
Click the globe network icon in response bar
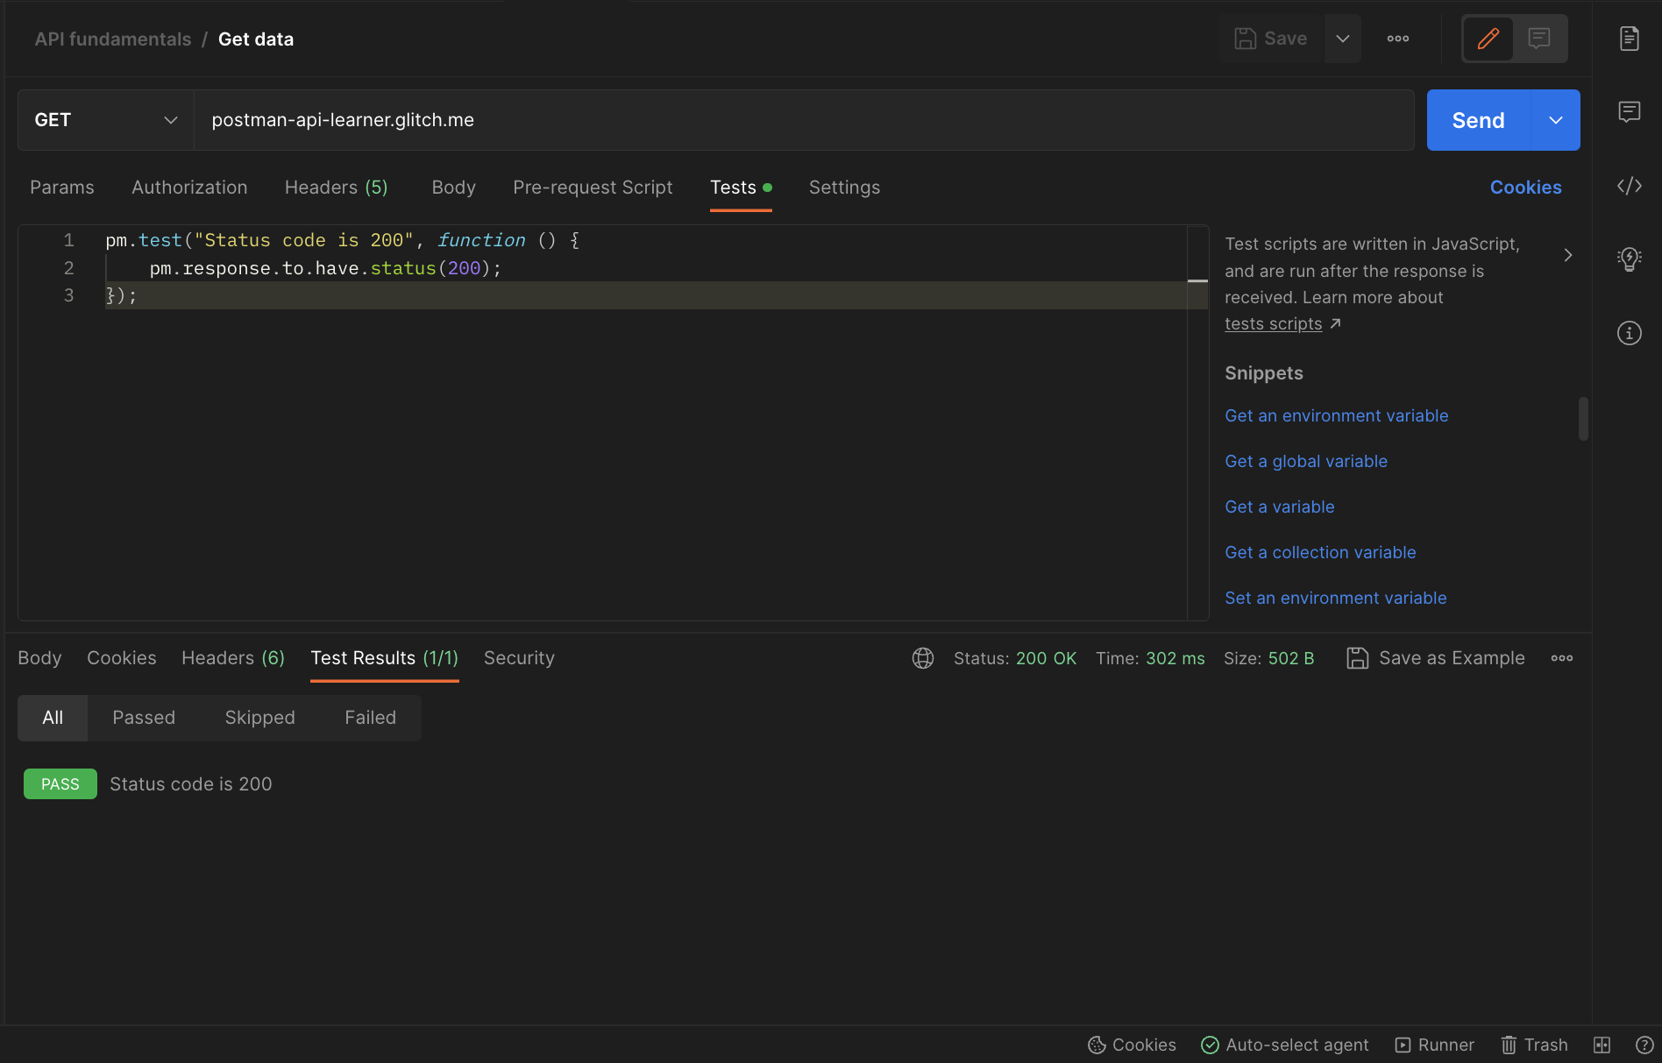(x=922, y=657)
